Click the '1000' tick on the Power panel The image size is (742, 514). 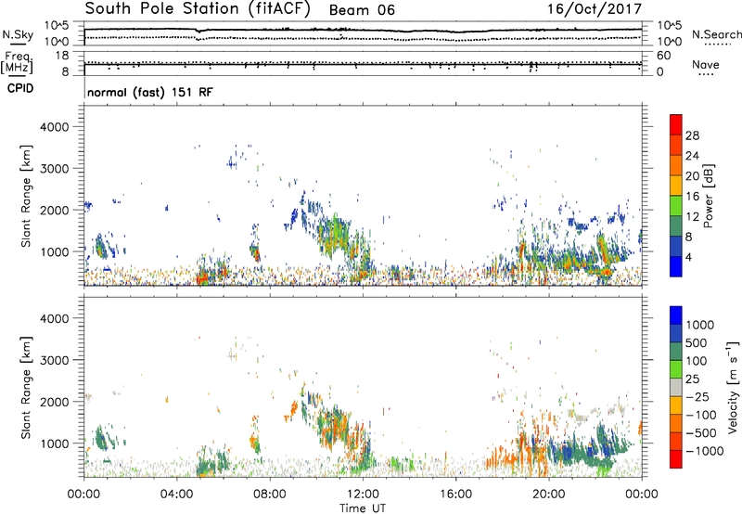pos(55,251)
